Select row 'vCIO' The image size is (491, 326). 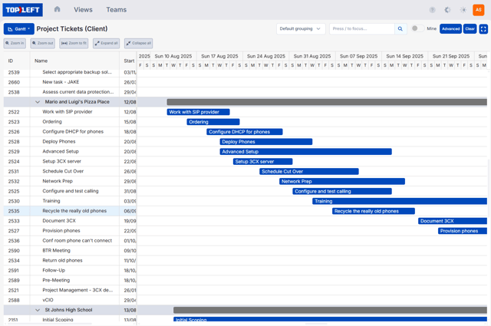point(70,301)
